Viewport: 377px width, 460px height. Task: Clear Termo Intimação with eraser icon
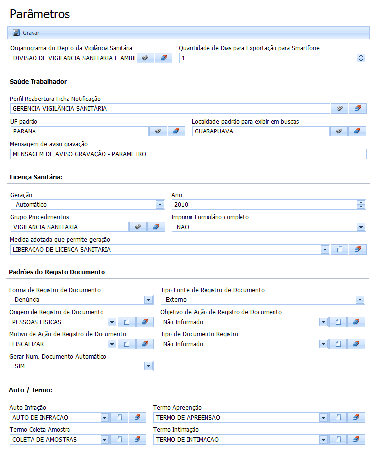(356, 439)
